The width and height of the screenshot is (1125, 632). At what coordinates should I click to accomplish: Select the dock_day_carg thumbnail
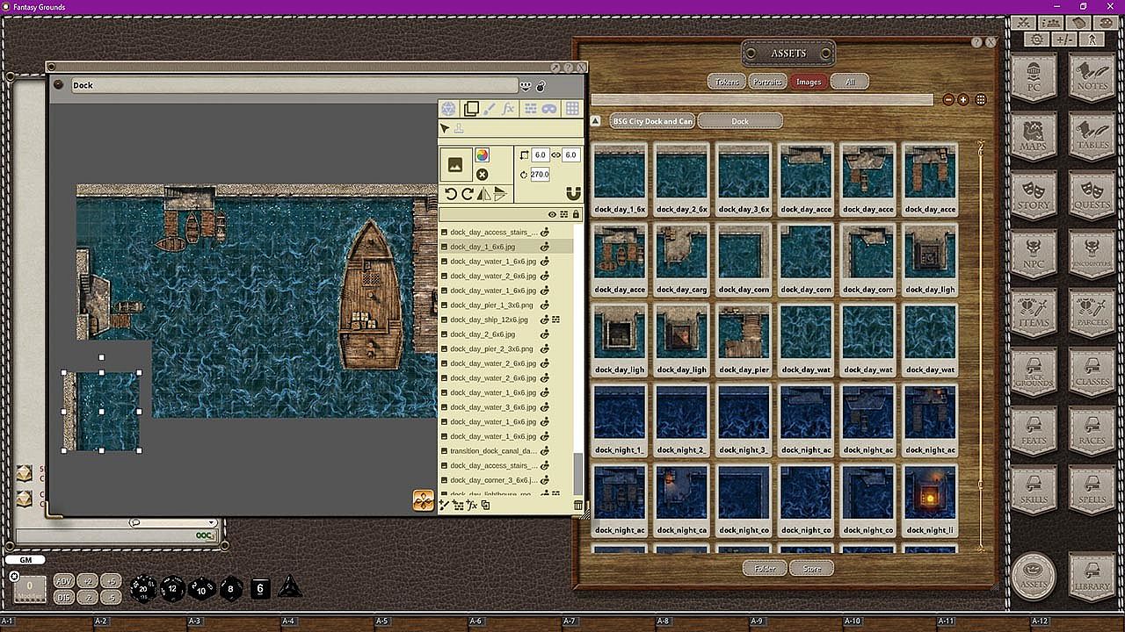pyautogui.click(x=682, y=259)
